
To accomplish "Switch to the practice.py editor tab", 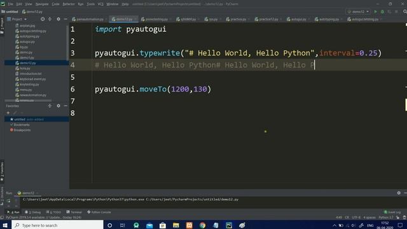I will pos(238,19).
